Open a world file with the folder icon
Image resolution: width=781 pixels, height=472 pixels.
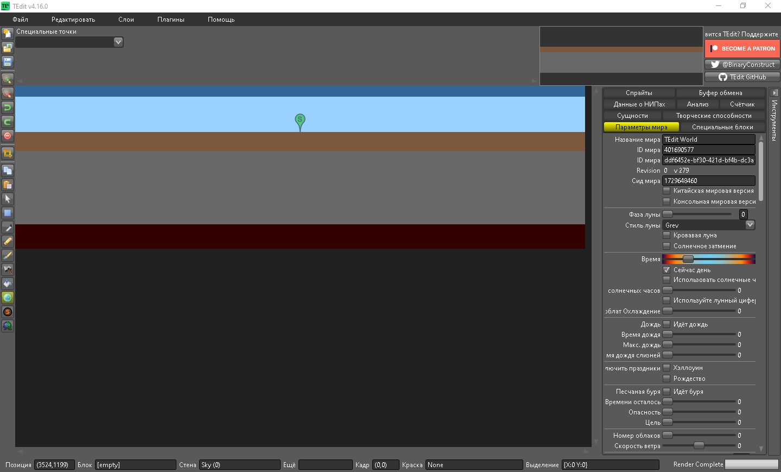click(8, 48)
